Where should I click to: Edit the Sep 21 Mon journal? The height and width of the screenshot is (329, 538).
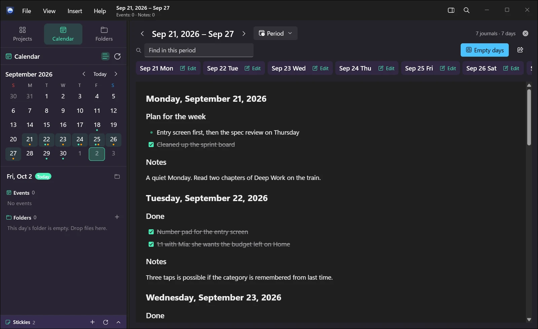[x=188, y=68]
